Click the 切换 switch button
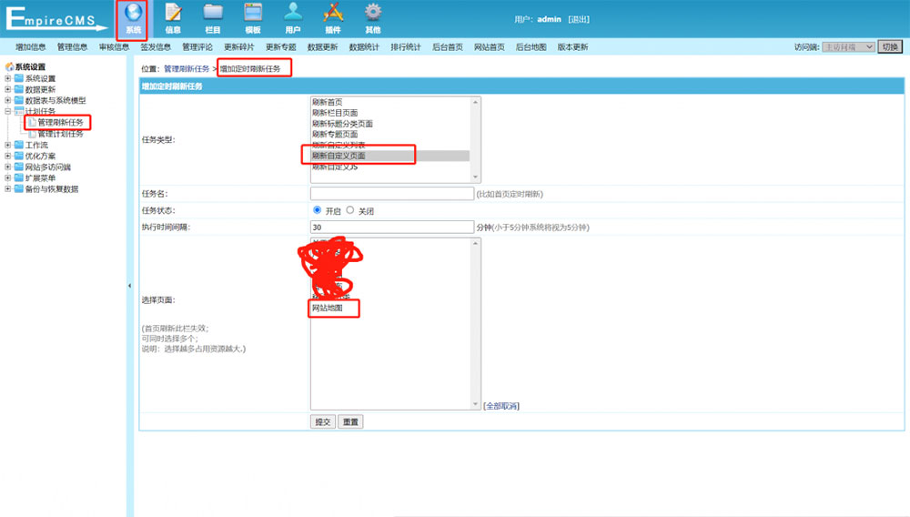Viewport: 910px width, 517px height. tap(890, 47)
